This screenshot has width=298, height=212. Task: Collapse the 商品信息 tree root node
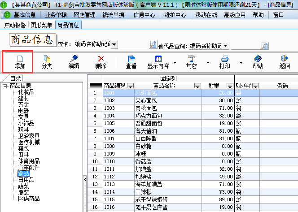pyautogui.click(x=5, y=87)
